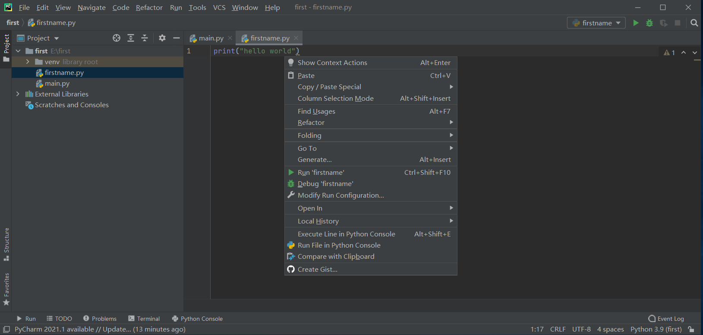Screen dimensions: 703x335
Task: Close the firstname.py editor tab
Action: (x=296, y=38)
